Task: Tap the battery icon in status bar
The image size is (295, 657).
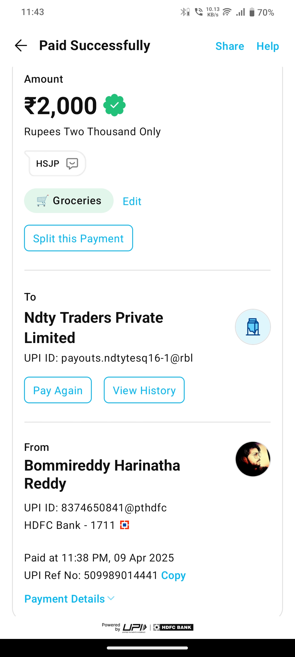Action: 252,12
